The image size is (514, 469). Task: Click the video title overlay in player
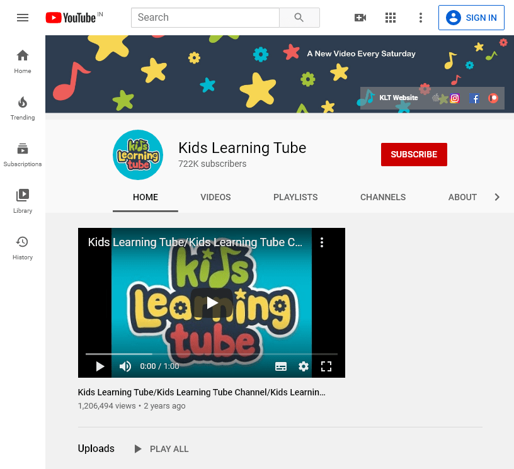click(195, 242)
